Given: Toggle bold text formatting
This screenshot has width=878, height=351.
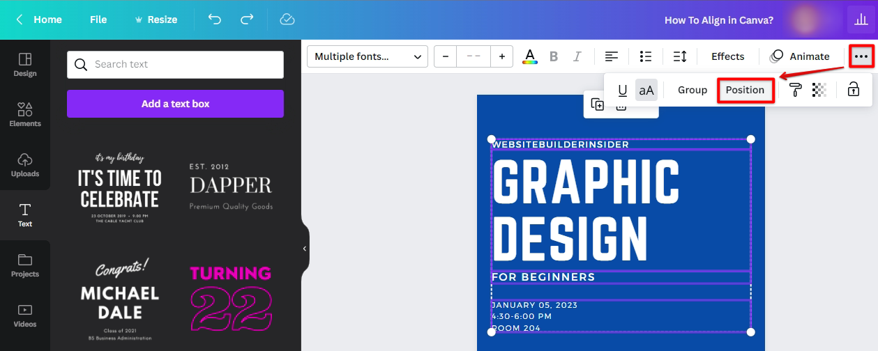Looking at the screenshot, I should coord(554,56).
